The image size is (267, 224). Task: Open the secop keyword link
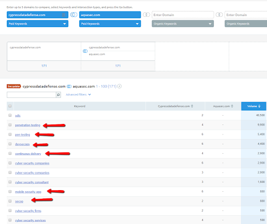pyautogui.click(x=19, y=202)
